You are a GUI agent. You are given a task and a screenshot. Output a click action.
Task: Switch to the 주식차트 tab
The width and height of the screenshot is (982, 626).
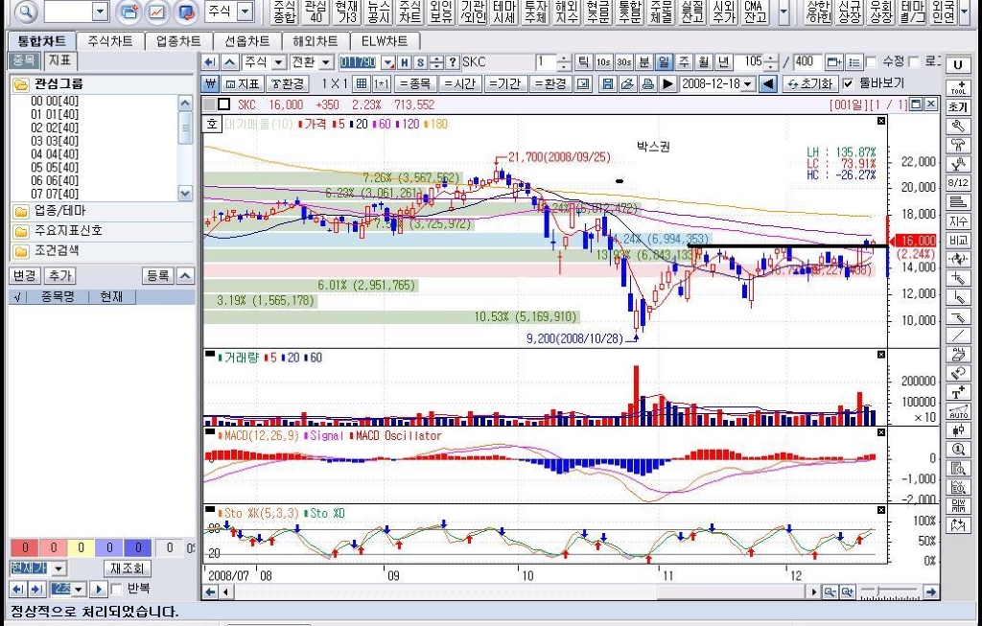coord(110,41)
